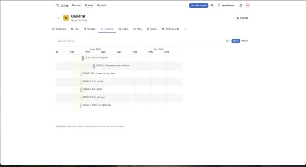The width and height of the screenshot is (306, 167).
Task: Switch to the Team tab
Action: (123, 29)
